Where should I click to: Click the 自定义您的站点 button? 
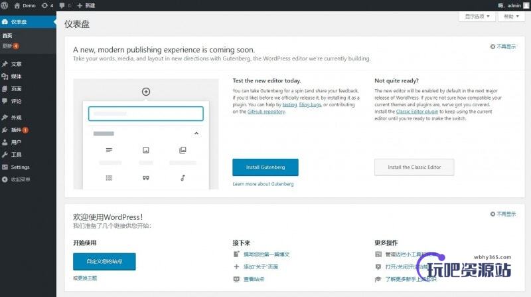point(104,261)
